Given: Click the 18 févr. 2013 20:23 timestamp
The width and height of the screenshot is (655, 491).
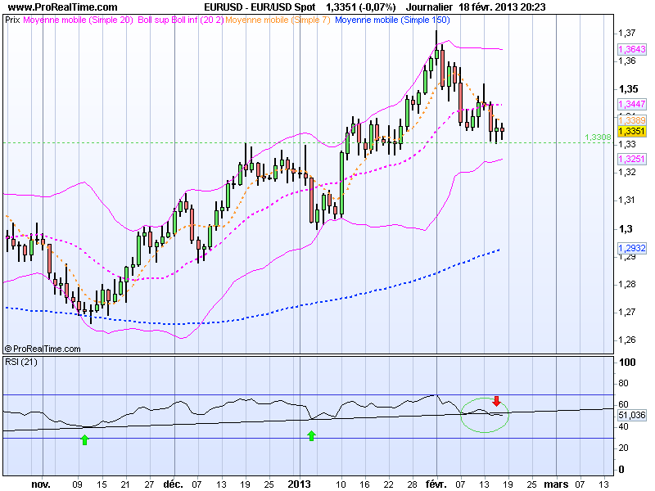Looking at the screenshot, I should pos(502,7).
